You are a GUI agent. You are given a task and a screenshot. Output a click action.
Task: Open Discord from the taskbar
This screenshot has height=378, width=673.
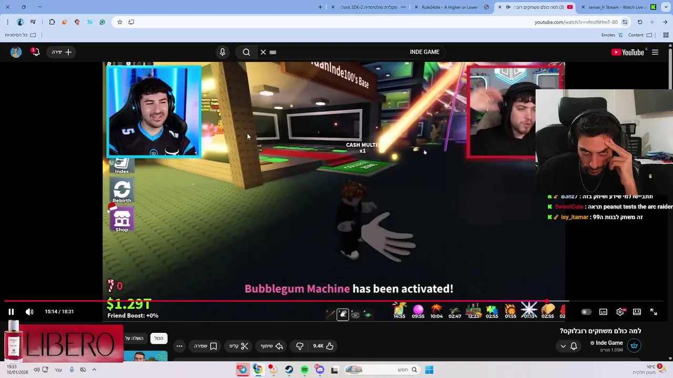320,370
